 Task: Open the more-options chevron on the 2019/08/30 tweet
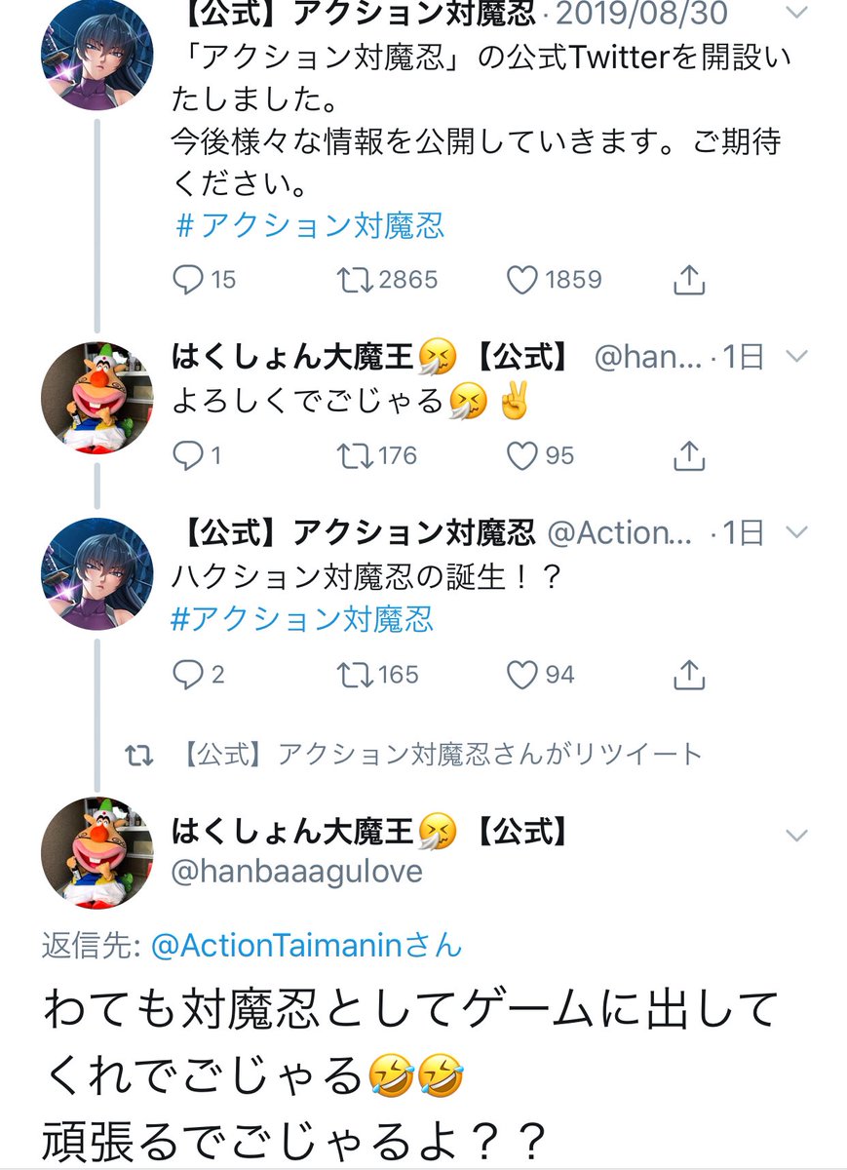796,13
